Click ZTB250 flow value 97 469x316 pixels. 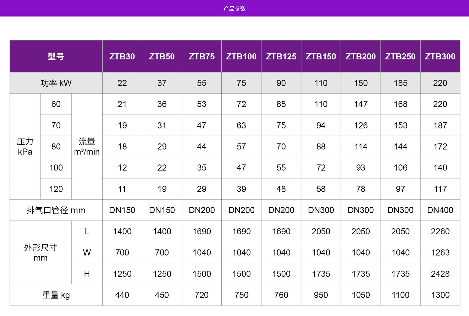[x=400, y=189]
